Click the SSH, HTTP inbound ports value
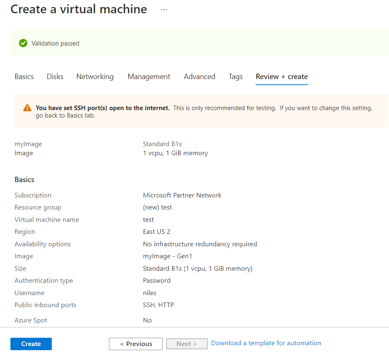Image resolution: width=389 pixels, height=363 pixels. point(158,305)
